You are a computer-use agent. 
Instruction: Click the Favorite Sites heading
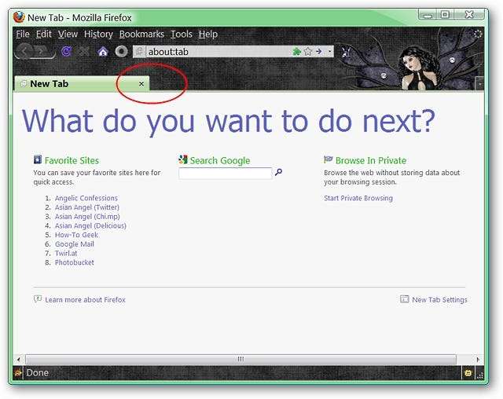click(x=72, y=160)
